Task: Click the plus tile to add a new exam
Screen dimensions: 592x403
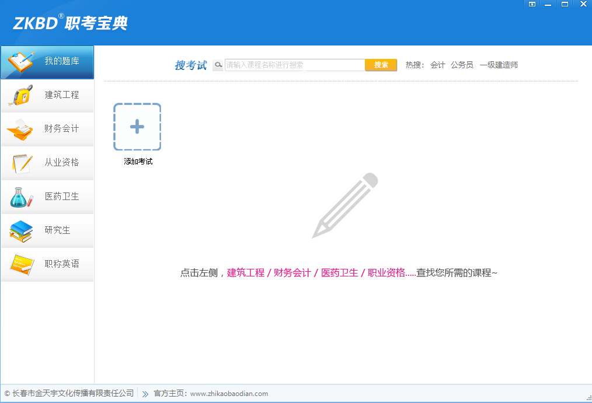Action: coord(137,127)
